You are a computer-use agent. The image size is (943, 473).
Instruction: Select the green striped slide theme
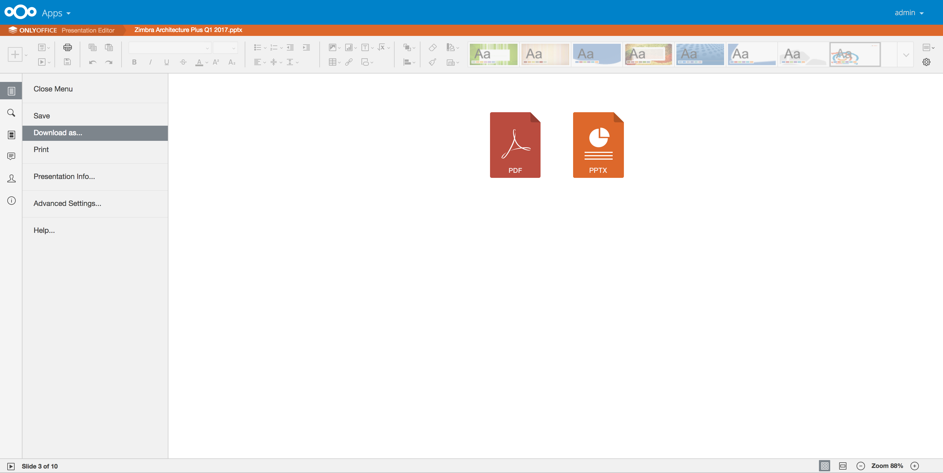tap(493, 54)
